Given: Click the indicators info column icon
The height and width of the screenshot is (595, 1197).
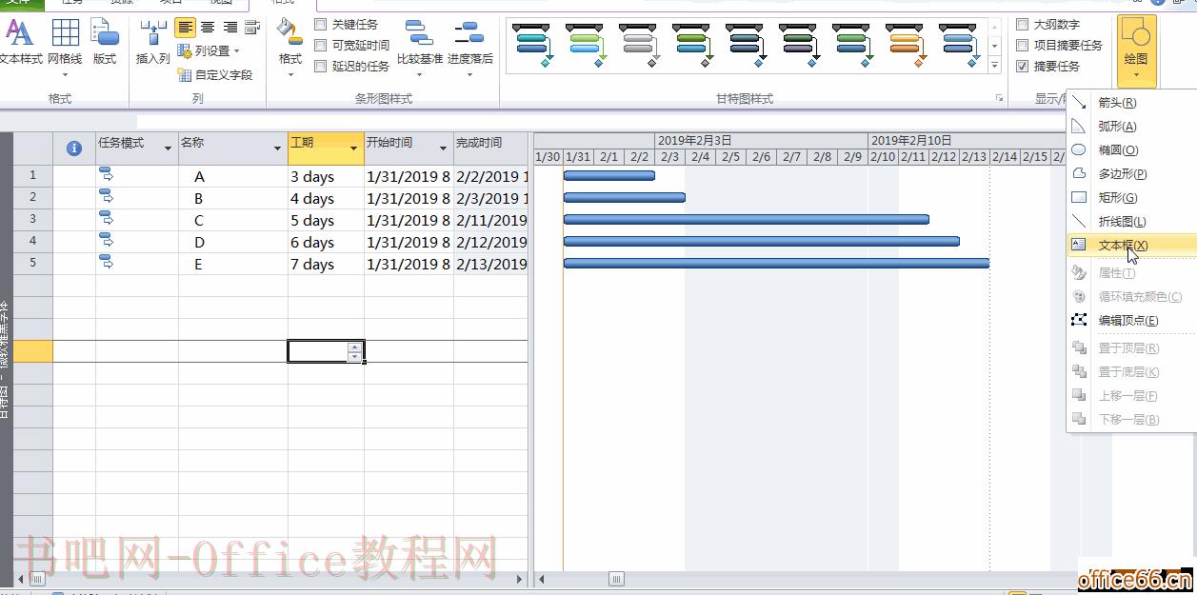Looking at the screenshot, I should 74,148.
